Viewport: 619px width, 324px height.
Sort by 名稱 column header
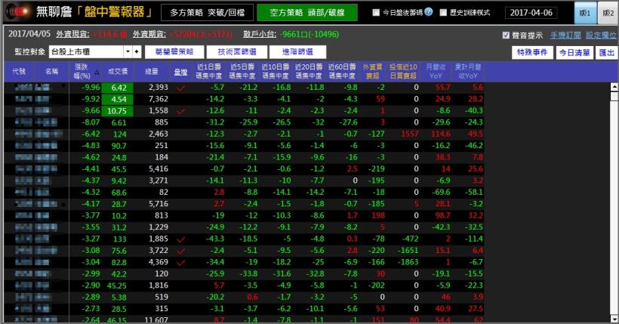[x=52, y=72]
